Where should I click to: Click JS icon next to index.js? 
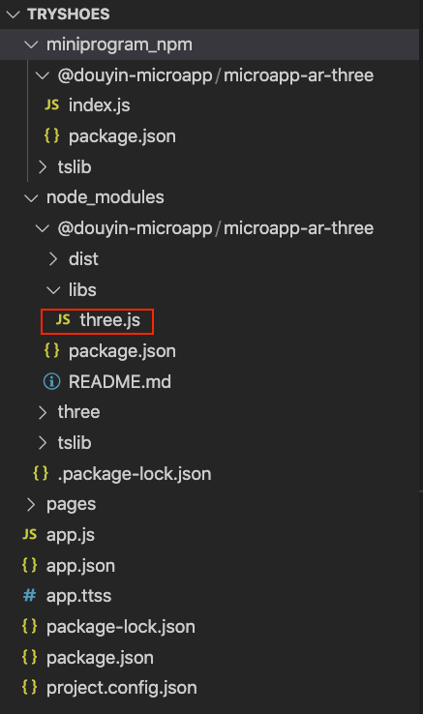[52, 105]
